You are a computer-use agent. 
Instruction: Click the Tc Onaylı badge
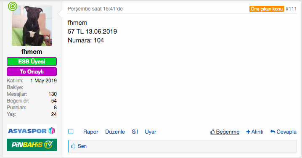pyautogui.click(x=32, y=71)
